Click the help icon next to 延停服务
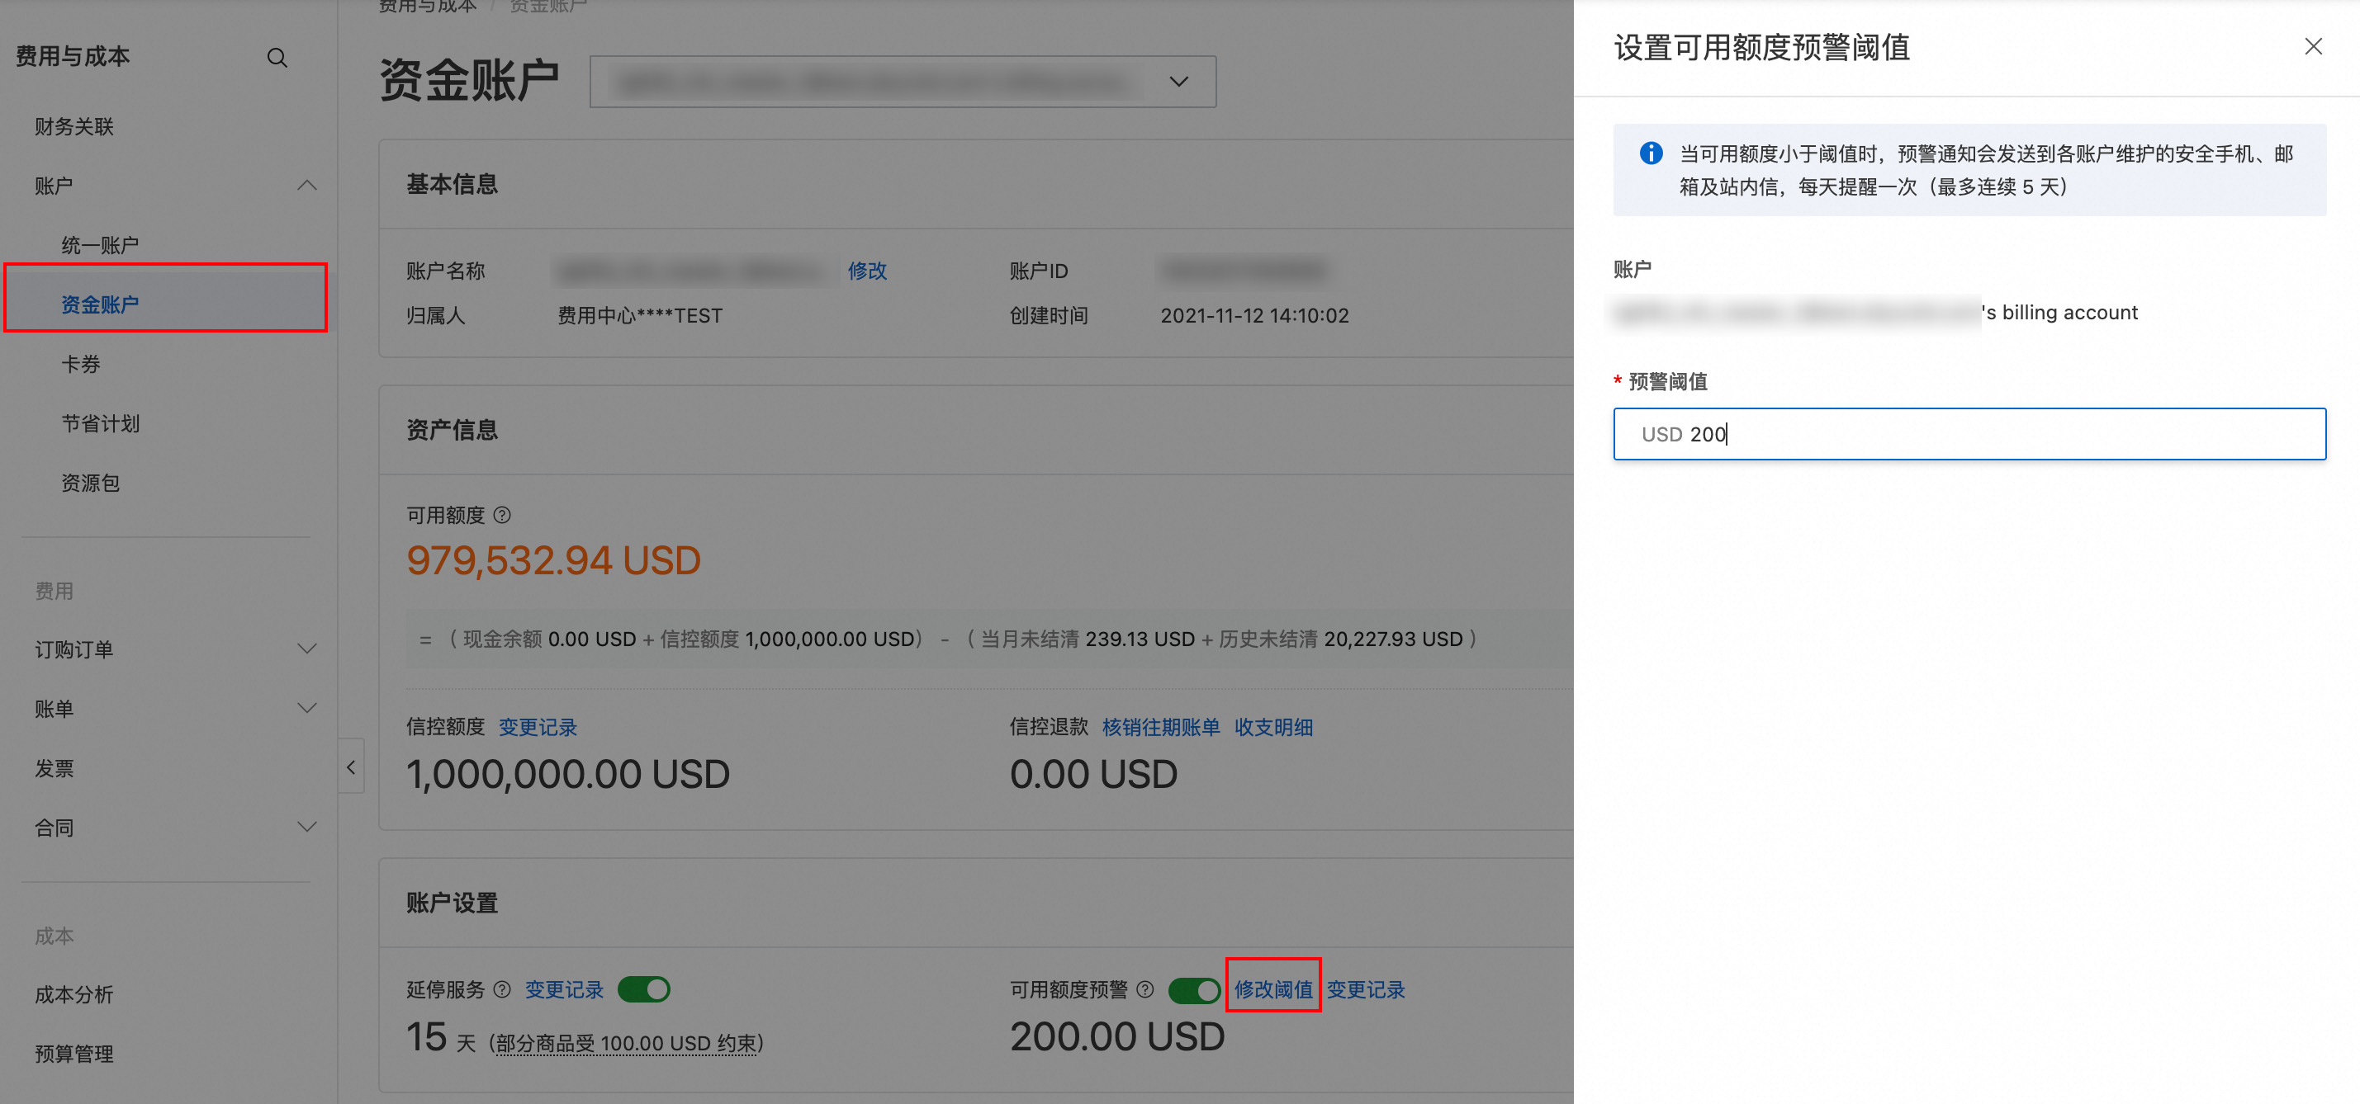The width and height of the screenshot is (2360, 1104). (502, 989)
